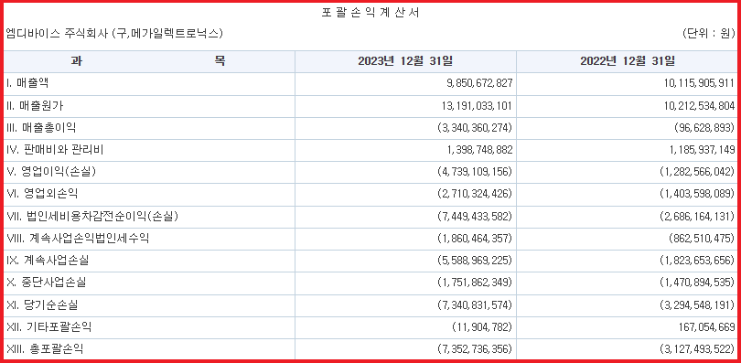Viewport: 741px width, 363px height.
Task: Click the 2022년 12월 31일 column header
Action: coord(628,61)
